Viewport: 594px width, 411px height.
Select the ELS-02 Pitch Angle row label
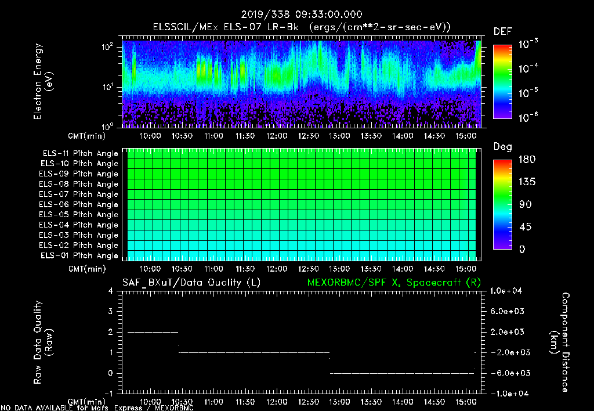(79, 246)
